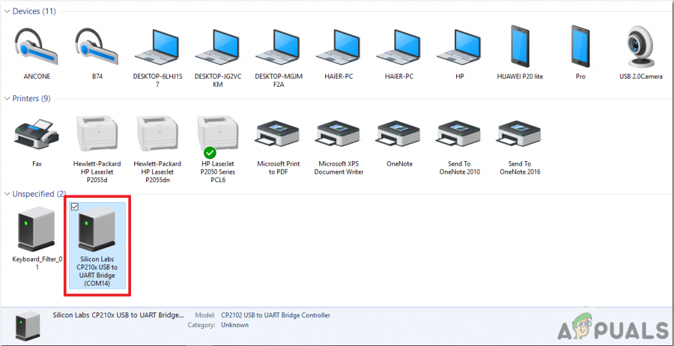Select the DESKTOP-6LHJ1S7 laptop icon

pos(158,57)
